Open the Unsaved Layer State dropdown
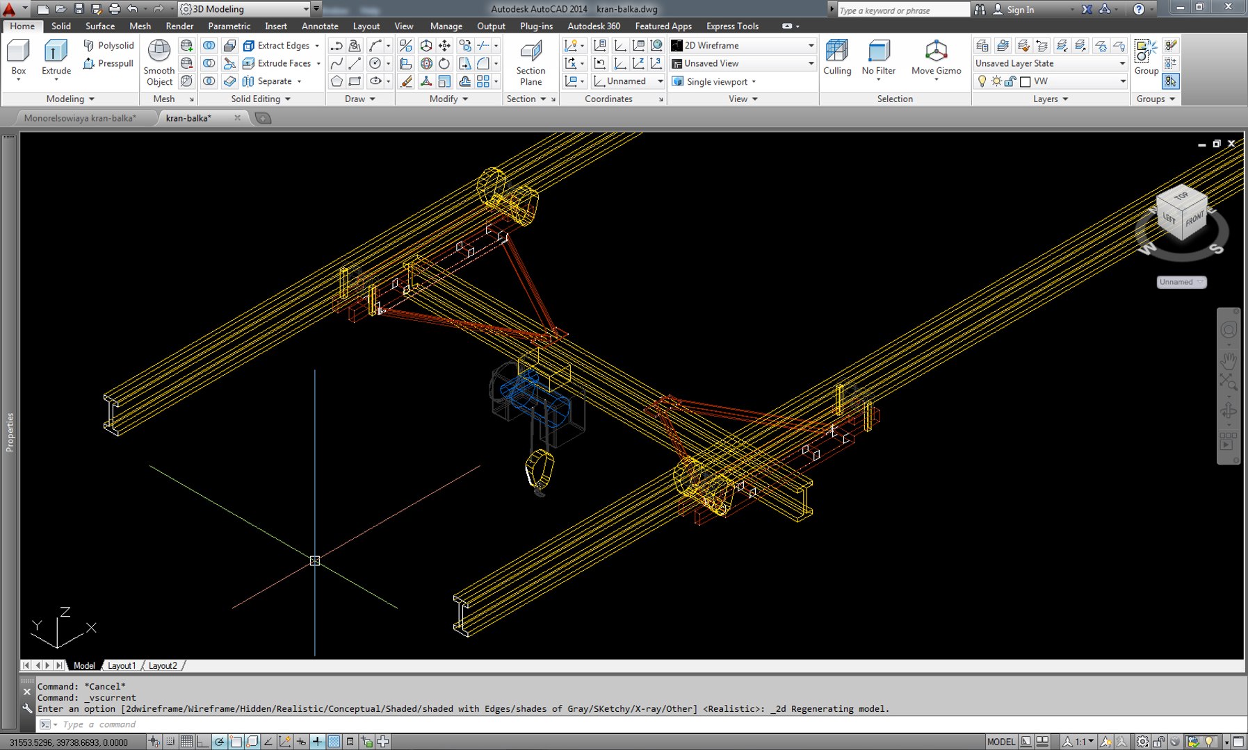This screenshot has height=750, width=1248. [x=1050, y=63]
